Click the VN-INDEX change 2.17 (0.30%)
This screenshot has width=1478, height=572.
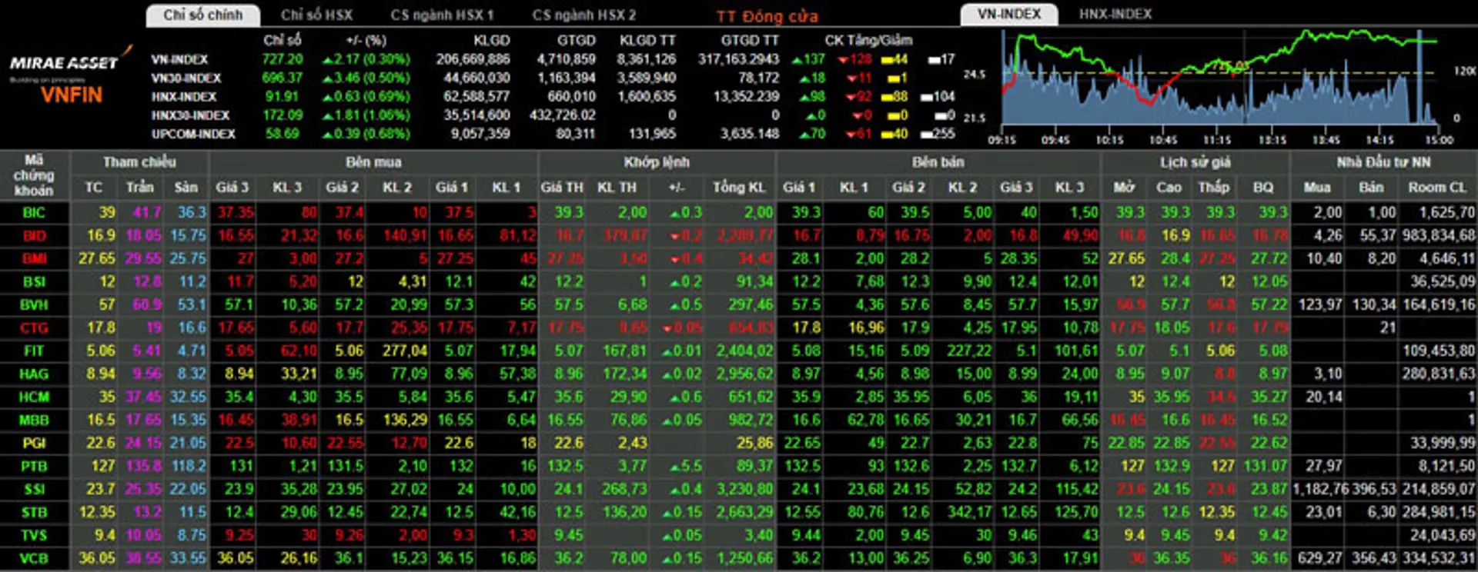[x=366, y=59]
